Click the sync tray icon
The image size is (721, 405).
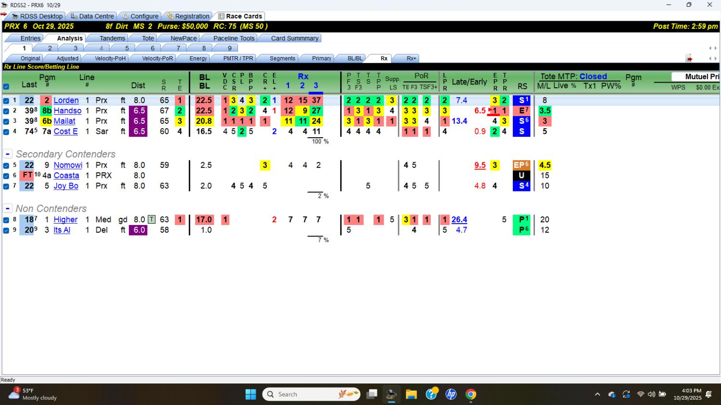(x=626, y=394)
